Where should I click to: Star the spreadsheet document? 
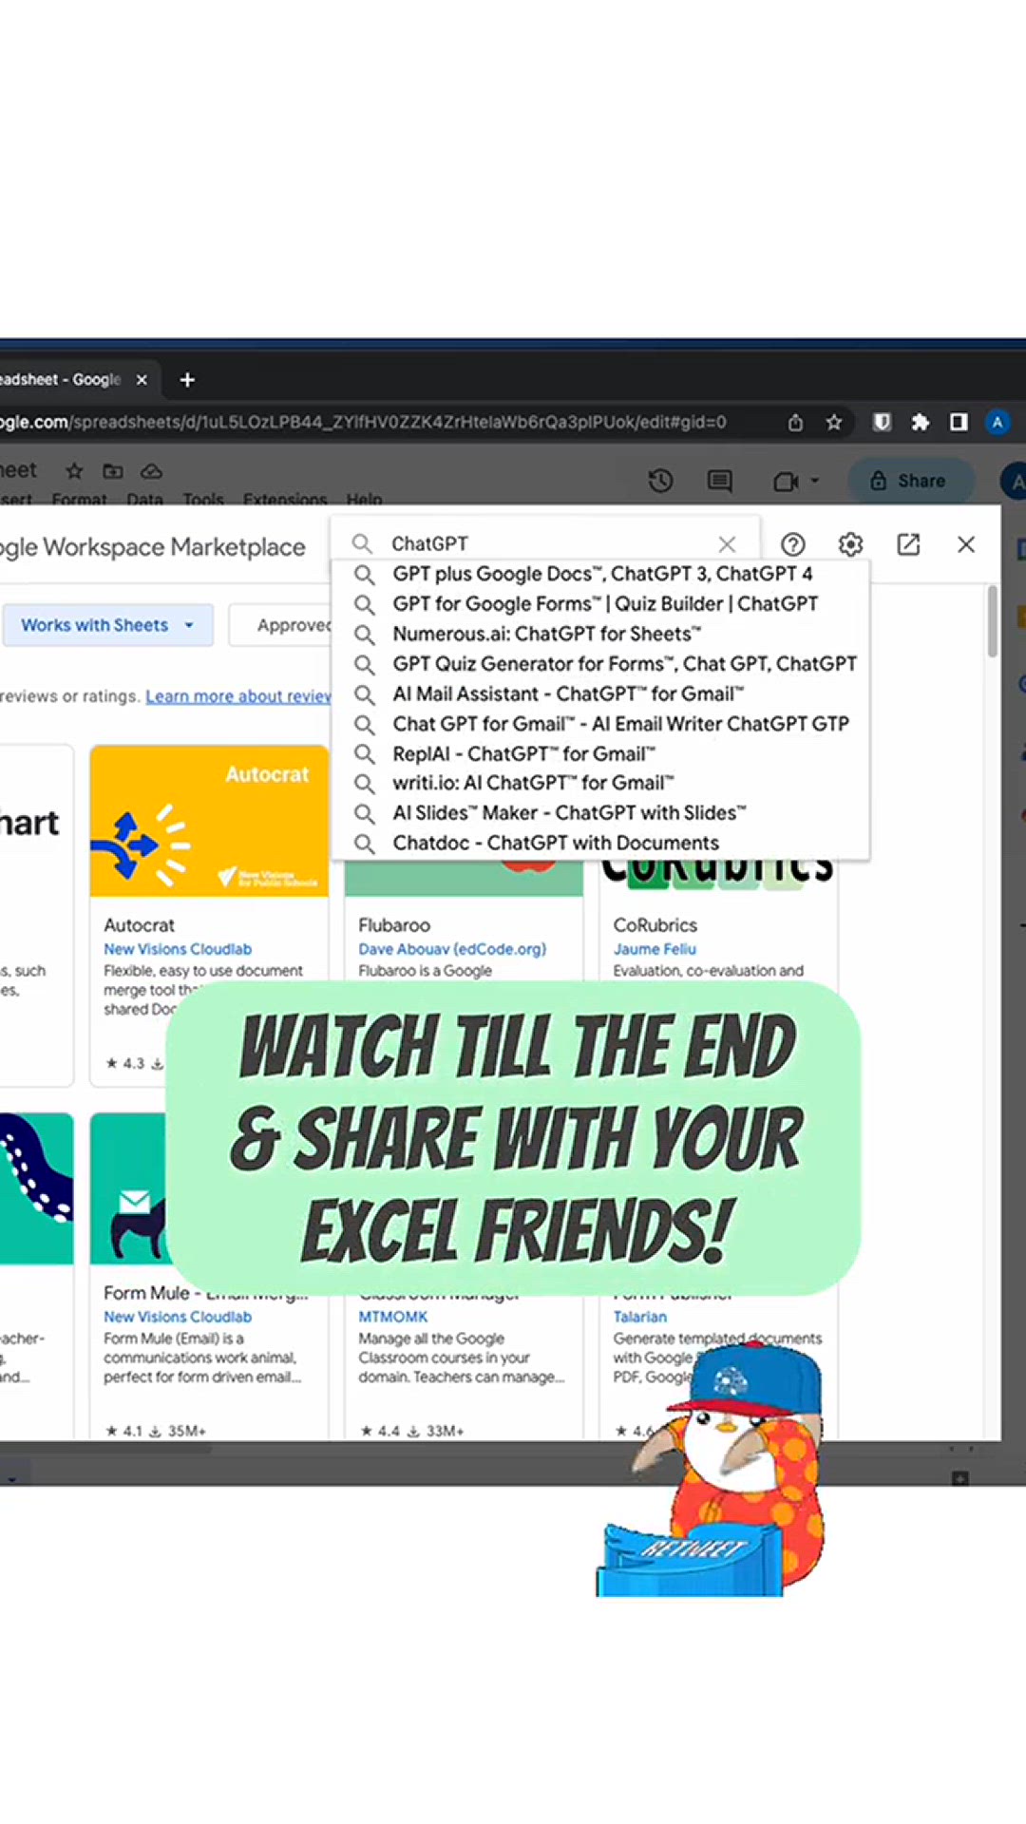tap(74, 471)
